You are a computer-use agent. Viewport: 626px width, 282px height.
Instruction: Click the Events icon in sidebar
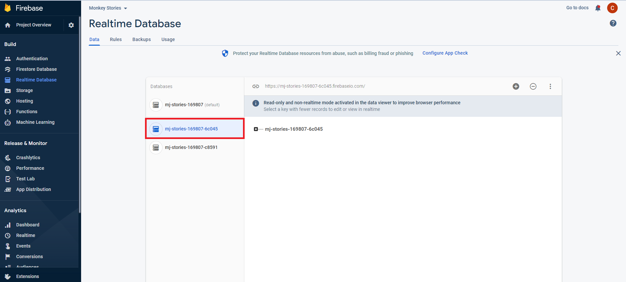(8, 246)
